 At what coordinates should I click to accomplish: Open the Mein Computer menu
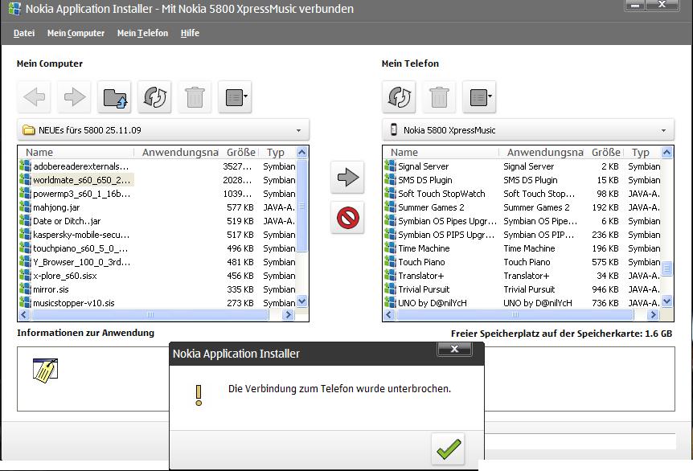[x=76, y=33]
